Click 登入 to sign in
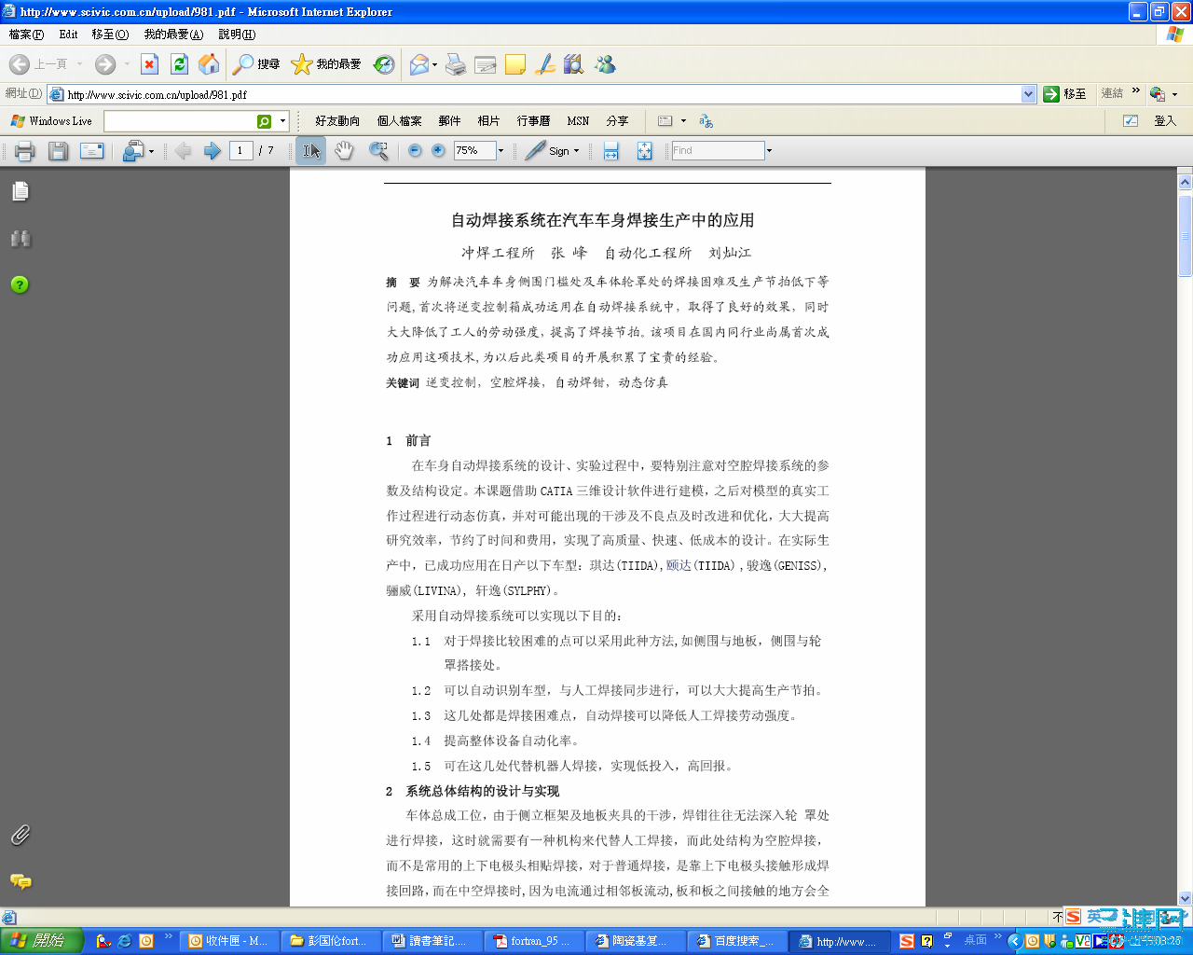1193x955 pixels. 1165,121
